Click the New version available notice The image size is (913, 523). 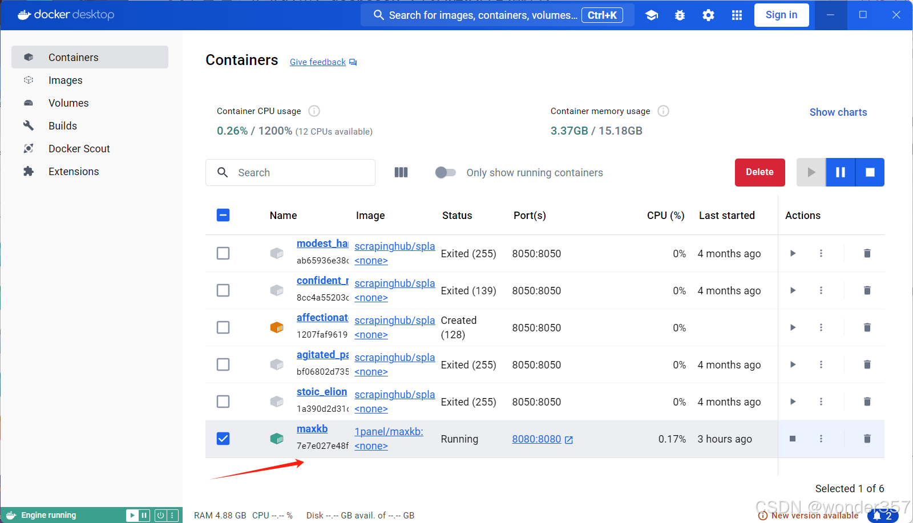click(x=809, y=516)
